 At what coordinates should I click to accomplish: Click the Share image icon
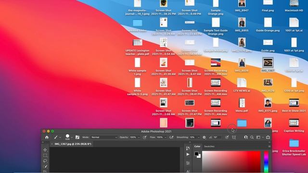268,137
